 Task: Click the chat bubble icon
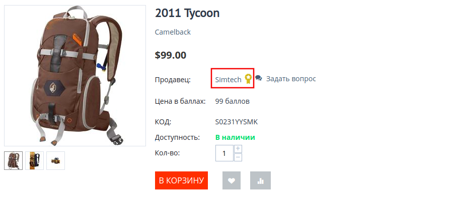pos(259,78)
